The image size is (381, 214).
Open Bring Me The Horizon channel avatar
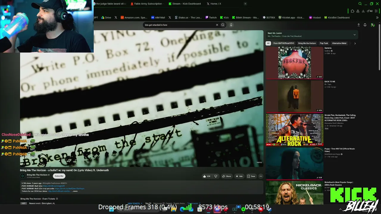23,176
